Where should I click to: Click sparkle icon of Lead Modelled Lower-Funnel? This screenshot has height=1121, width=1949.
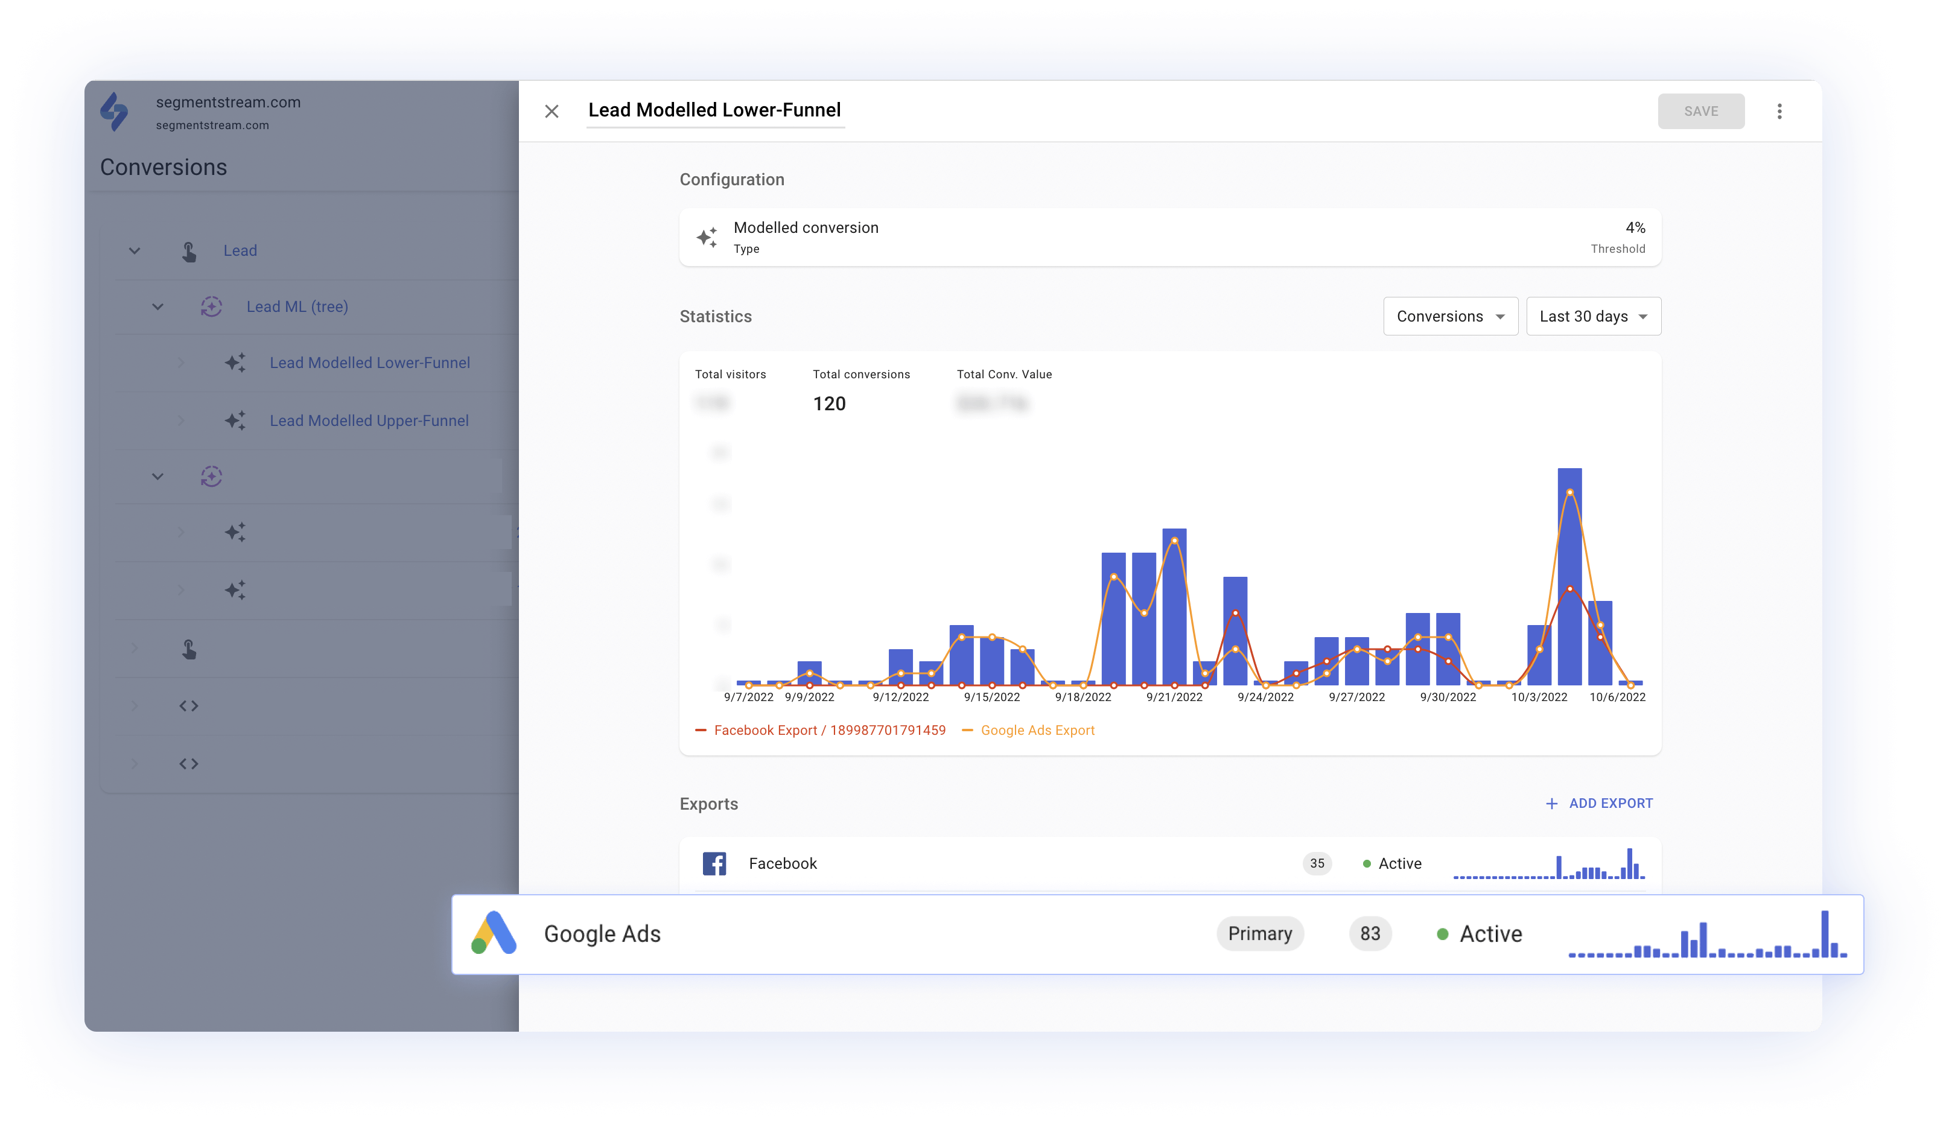[x=235, y=363]
